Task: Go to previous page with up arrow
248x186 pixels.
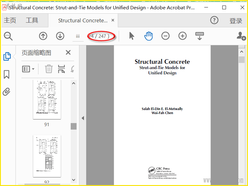Action: [x=43, y=36]
